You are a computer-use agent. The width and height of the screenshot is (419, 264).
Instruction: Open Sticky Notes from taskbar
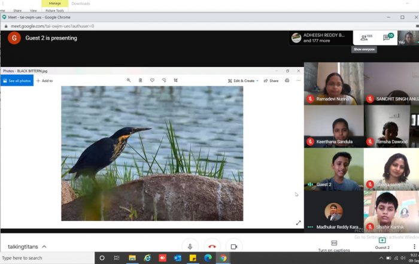193,258
